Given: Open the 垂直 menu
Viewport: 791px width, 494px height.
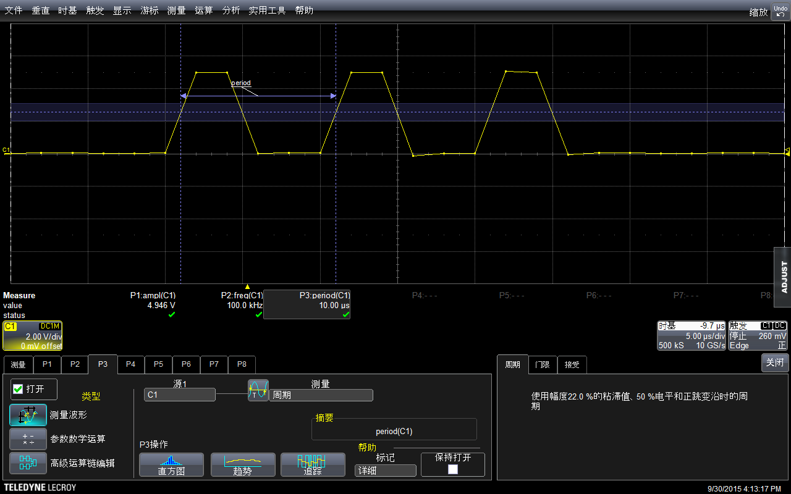Looking at the screenshot, I should click(41, 10).
